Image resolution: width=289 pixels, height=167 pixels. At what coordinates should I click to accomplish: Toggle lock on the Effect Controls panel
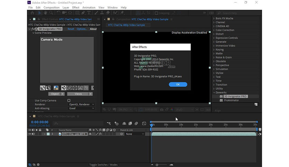click(x=39, y=19)
